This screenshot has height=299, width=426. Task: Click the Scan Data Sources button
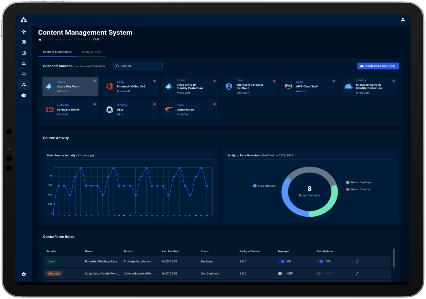click(378, 66)
